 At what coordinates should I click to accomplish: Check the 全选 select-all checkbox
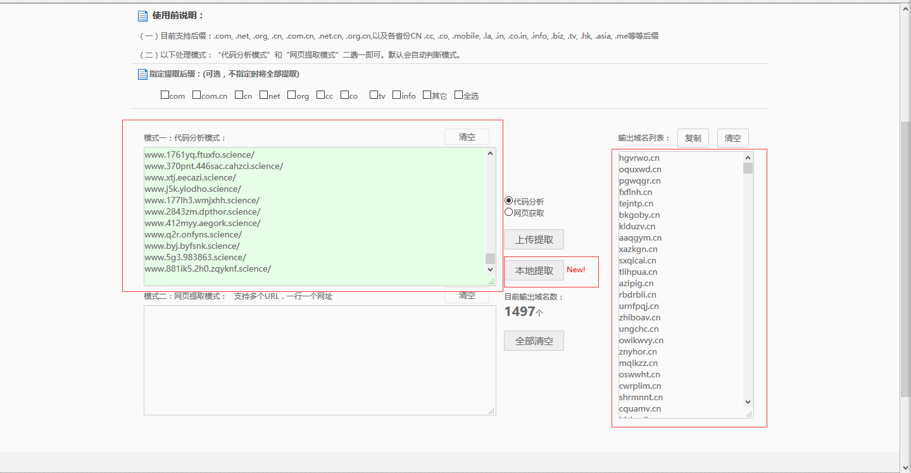click(458, 95)
